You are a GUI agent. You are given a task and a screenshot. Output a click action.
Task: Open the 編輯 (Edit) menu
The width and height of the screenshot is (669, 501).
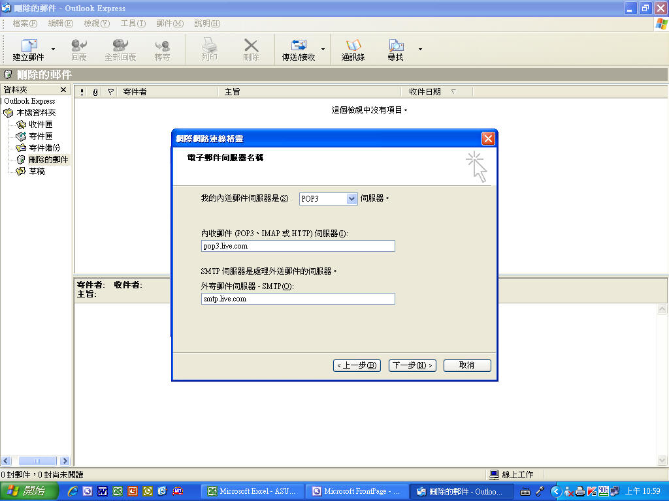point(61,23)
